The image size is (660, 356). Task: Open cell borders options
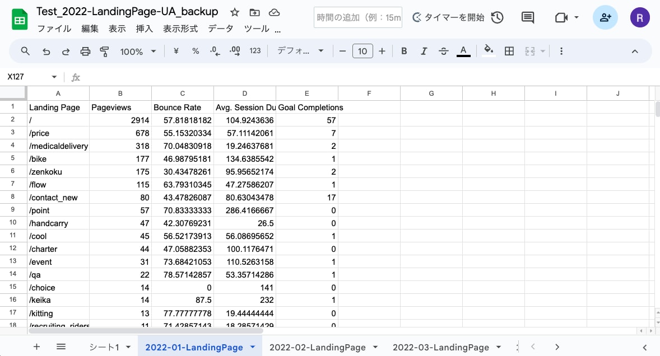(509, 51)
